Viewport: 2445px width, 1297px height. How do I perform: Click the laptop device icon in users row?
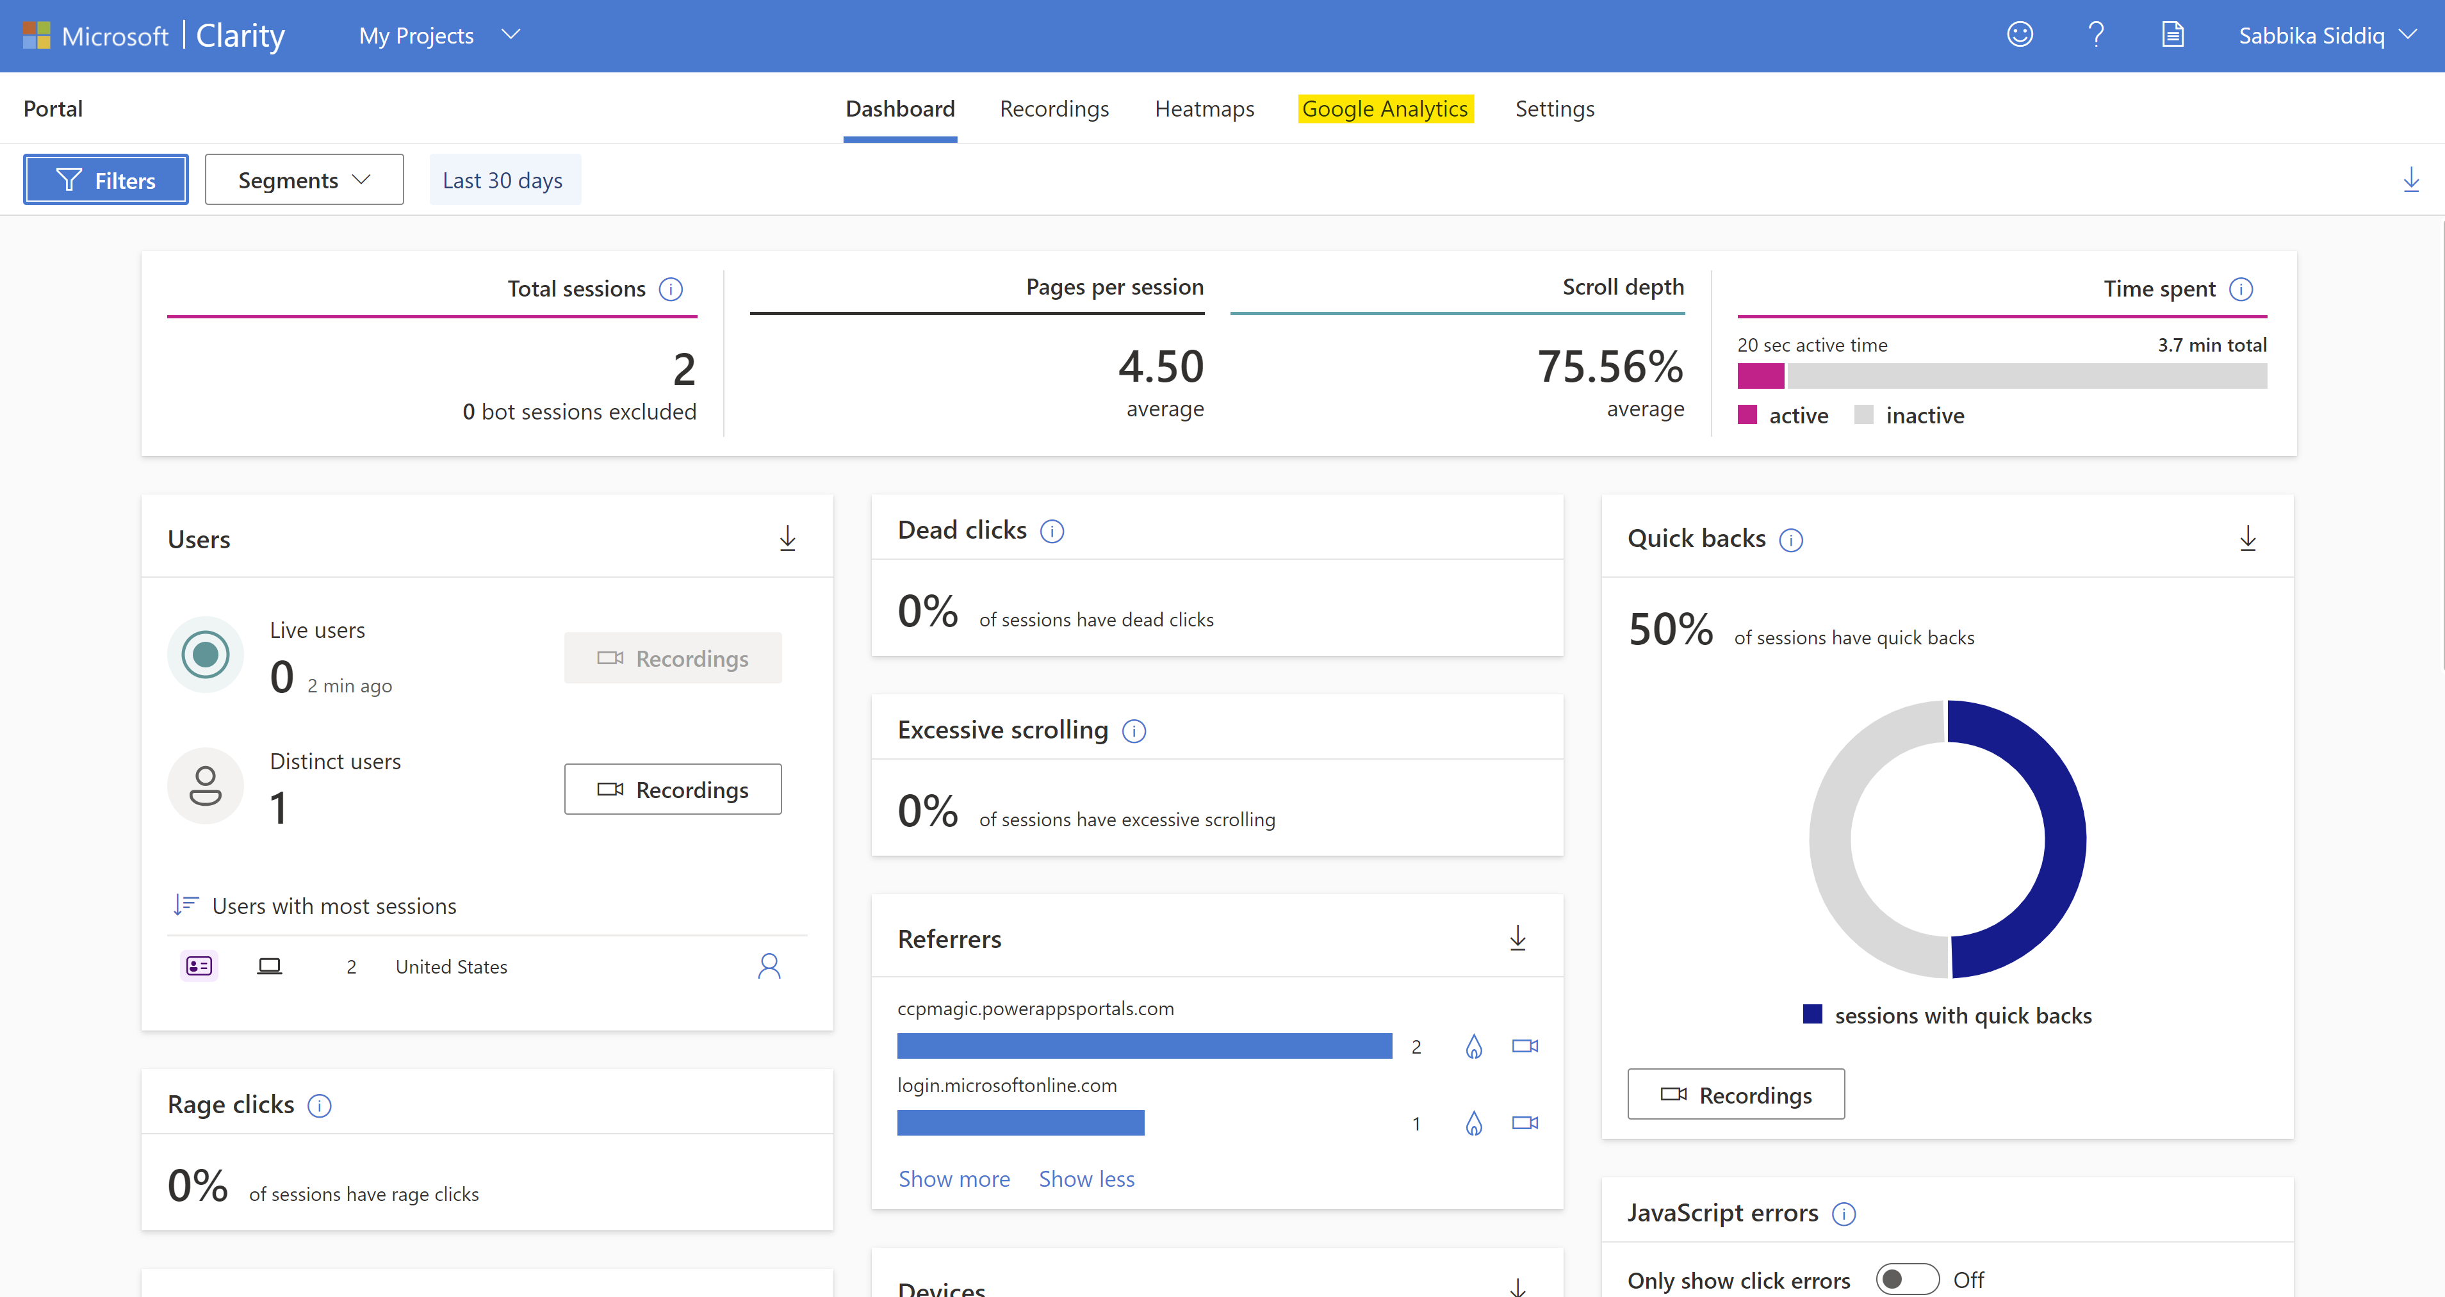click(x=270, y=966)
